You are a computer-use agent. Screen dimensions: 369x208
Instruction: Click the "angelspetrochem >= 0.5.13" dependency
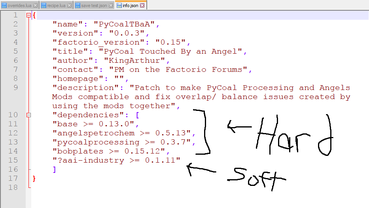click(x=122, y=133)
